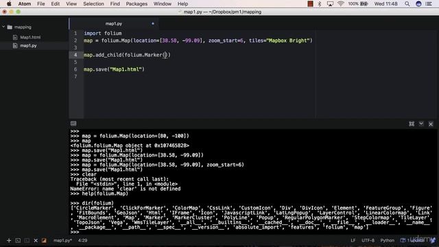Add a new terminal with plus icon

(9, 240)
